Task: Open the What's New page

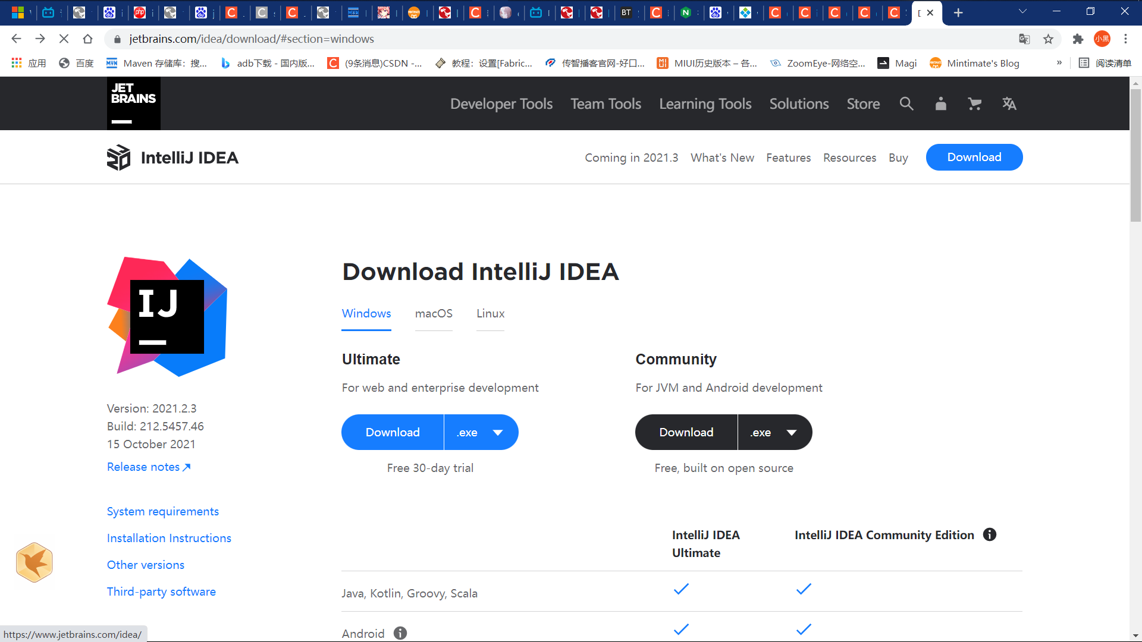Action: coord(722,158)
